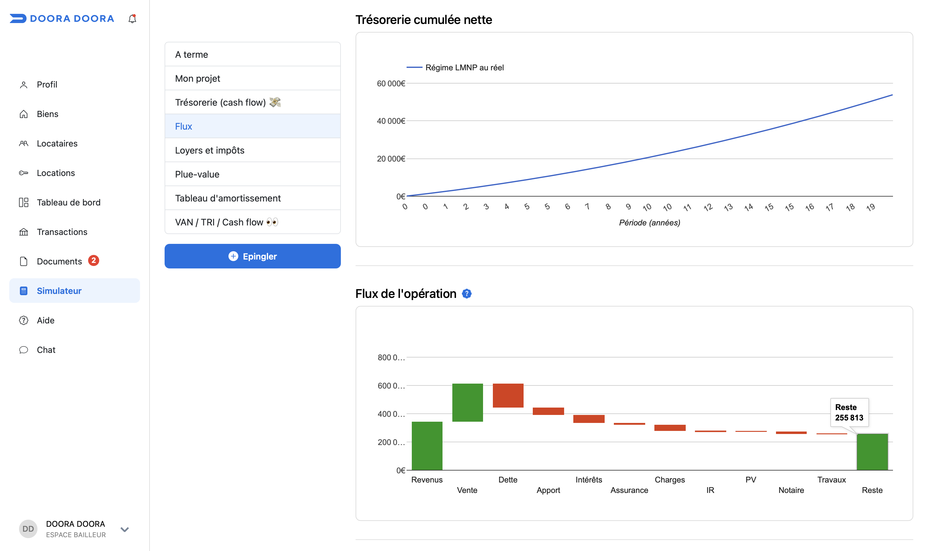Click the green Vente bar in the chart
Image resolution: width=928 pixels, height=551 pixels.
pyautogui.click(x=467, y=402)
